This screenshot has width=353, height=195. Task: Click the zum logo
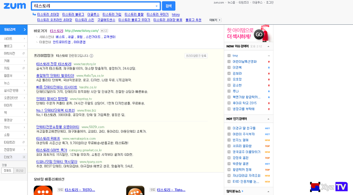point(14,6)
